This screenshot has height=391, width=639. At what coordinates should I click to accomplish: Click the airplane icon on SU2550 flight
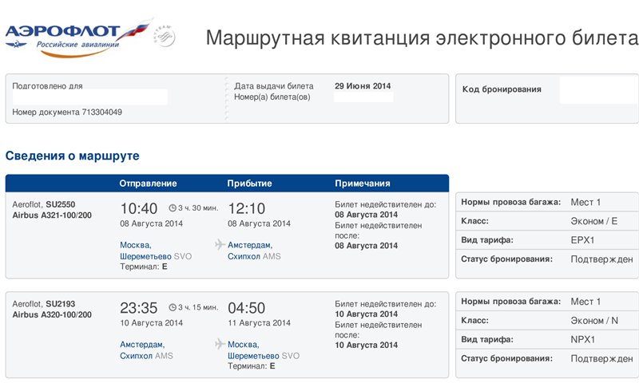(x=220, y=244)
